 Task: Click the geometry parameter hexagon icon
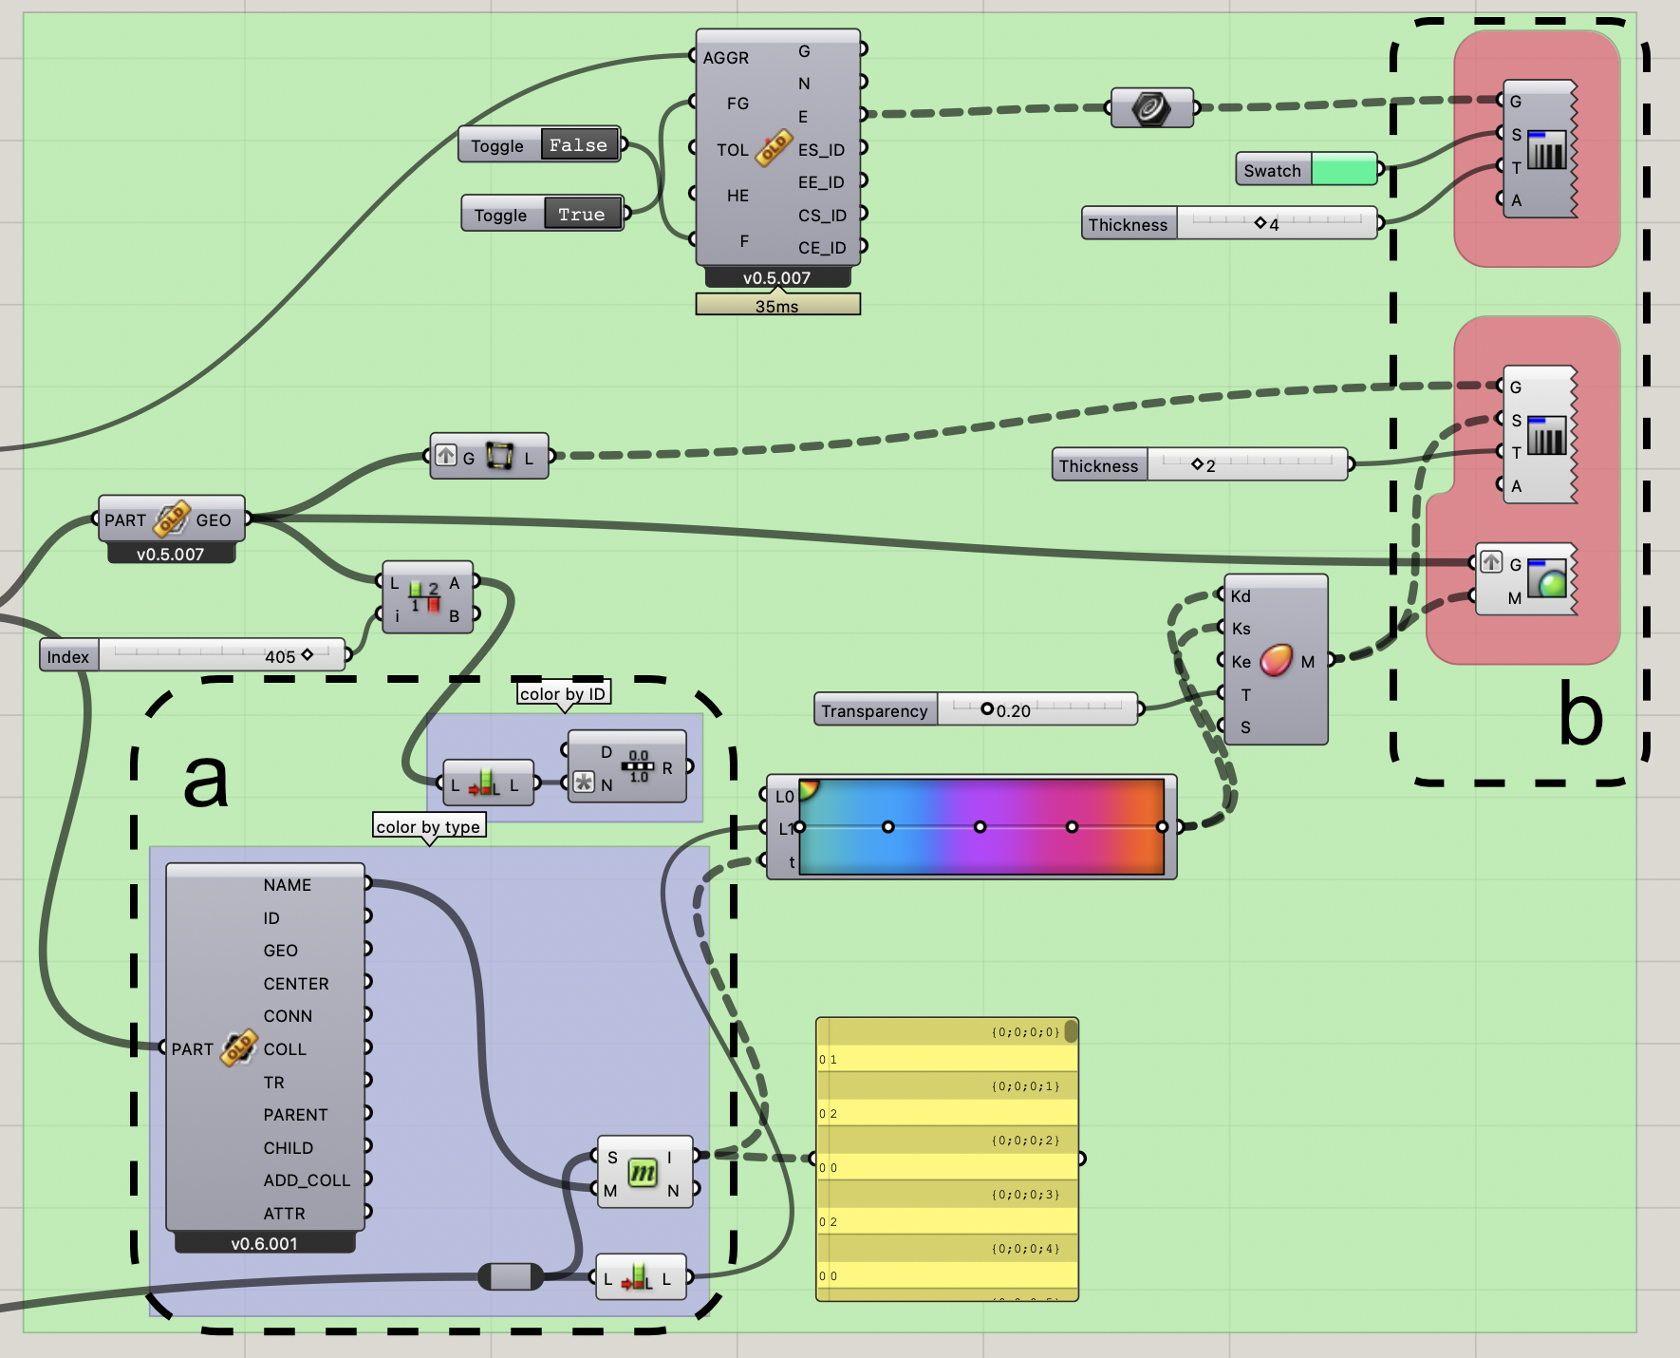1150,108
